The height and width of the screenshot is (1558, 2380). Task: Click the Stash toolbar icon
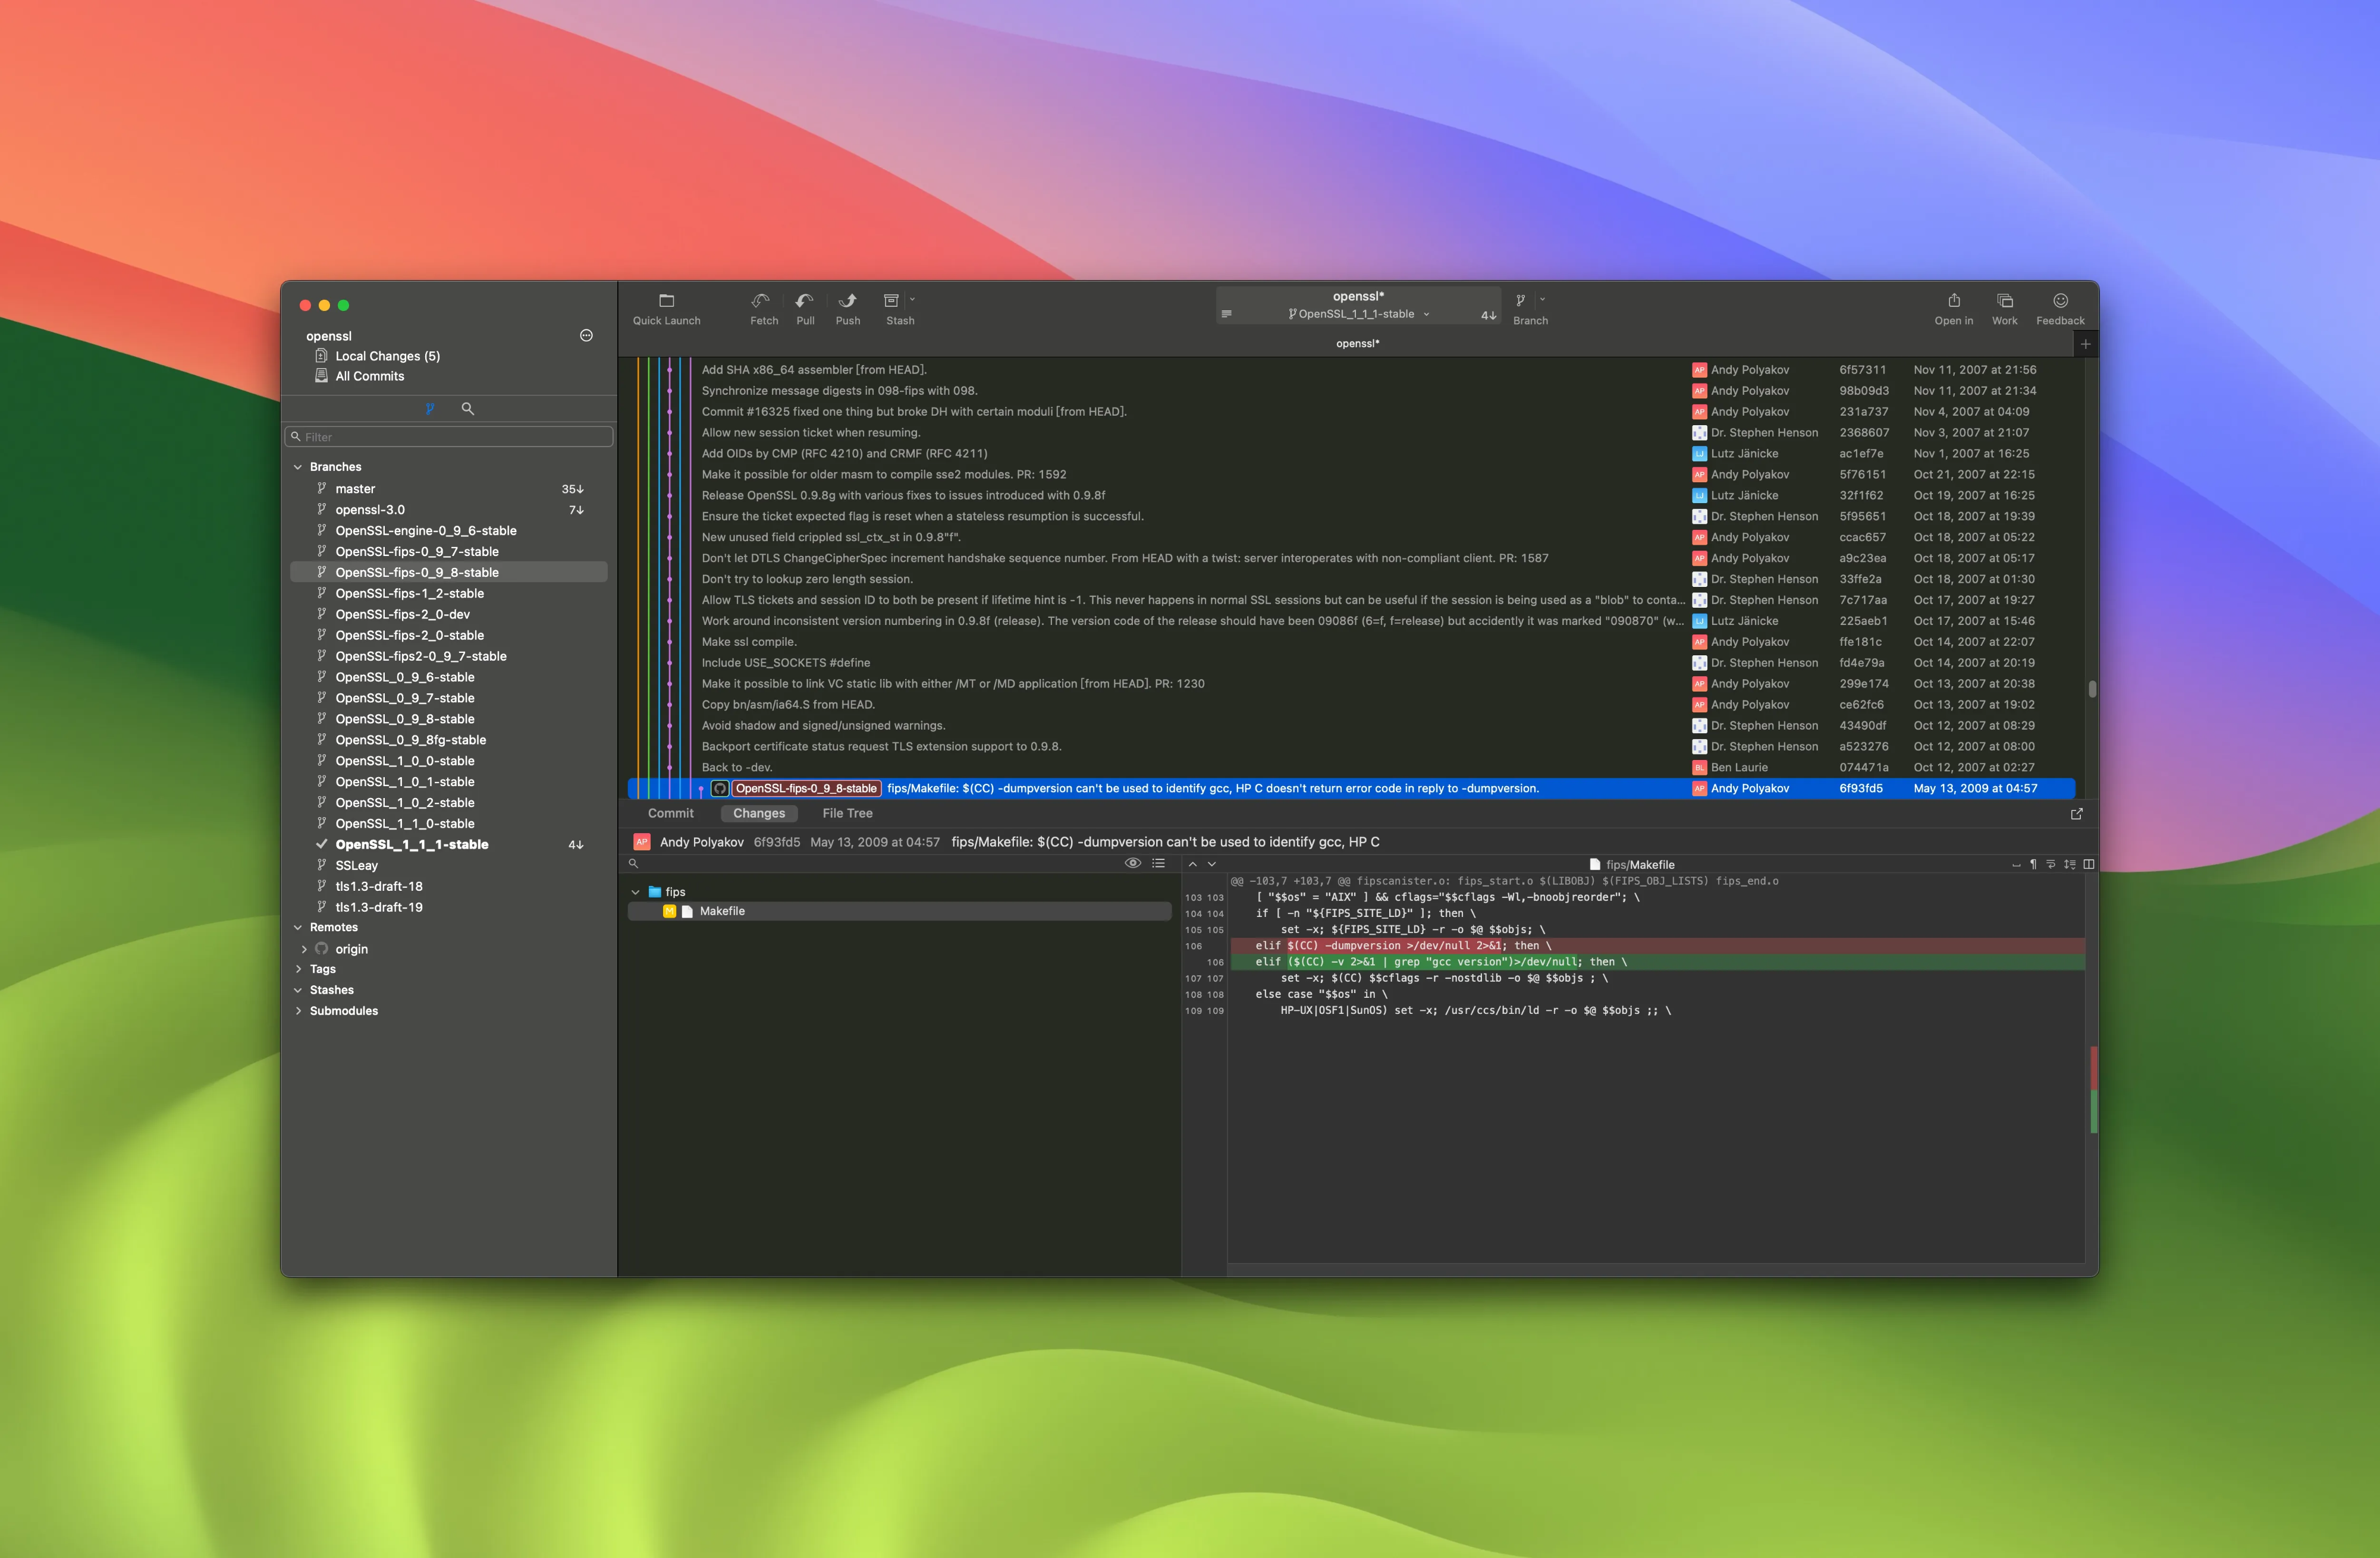(891, 301)
